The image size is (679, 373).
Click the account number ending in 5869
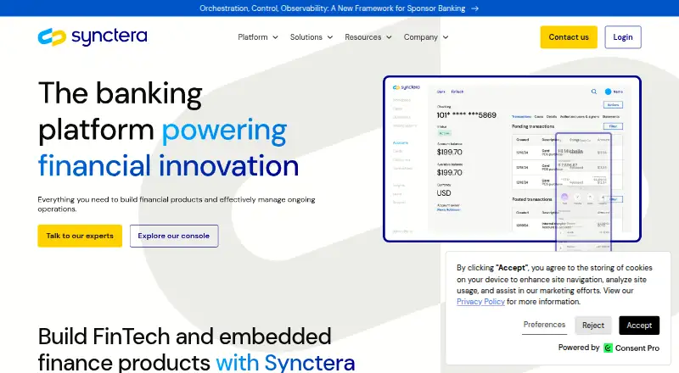click(466, 115)
